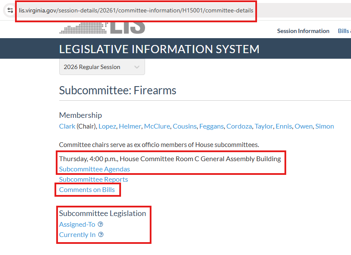
Task: Show legislation Currently In subcommittee
Action: (77, 234)
